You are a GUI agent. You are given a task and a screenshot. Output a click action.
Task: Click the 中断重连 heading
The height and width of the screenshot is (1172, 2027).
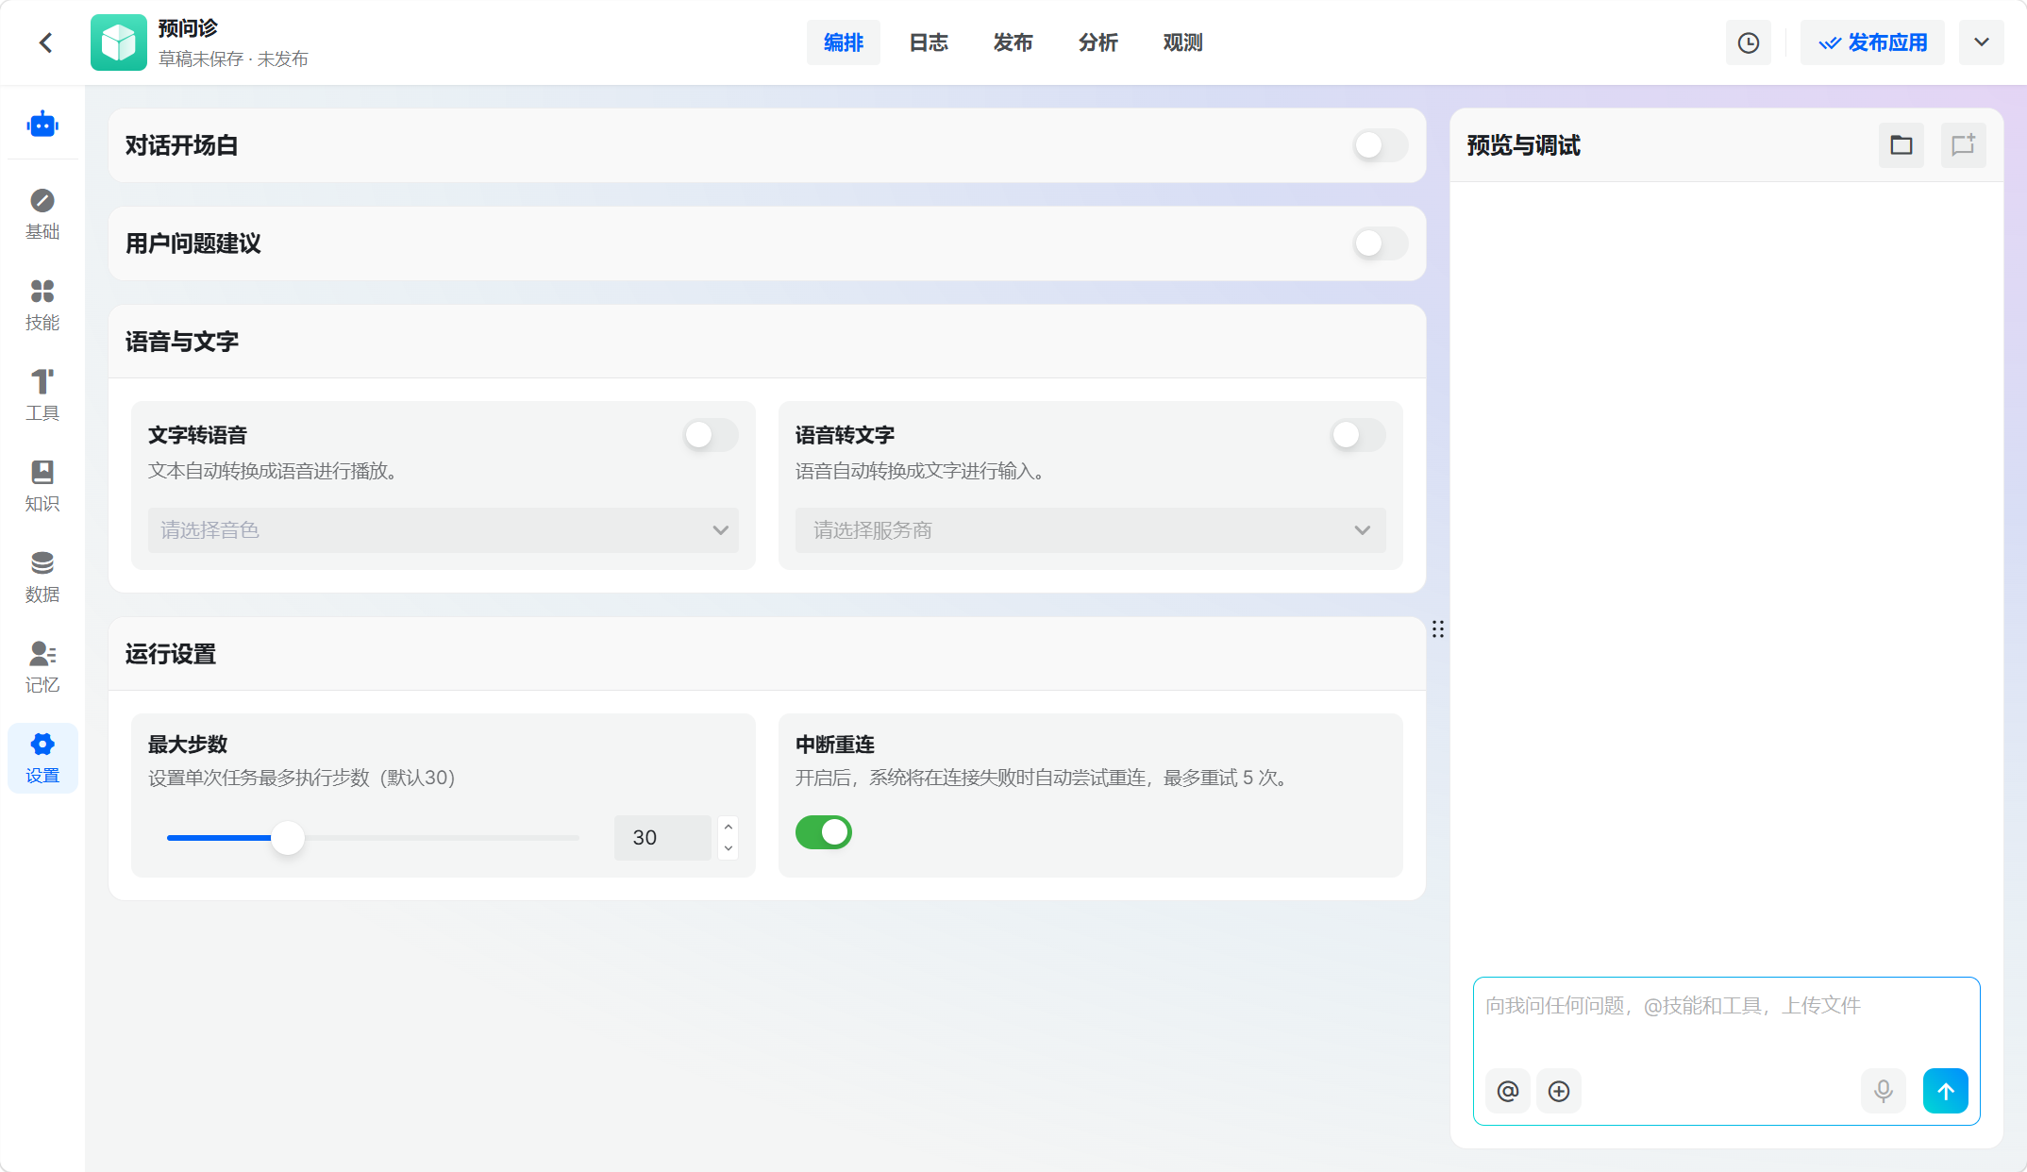click(x=835, y=745)
